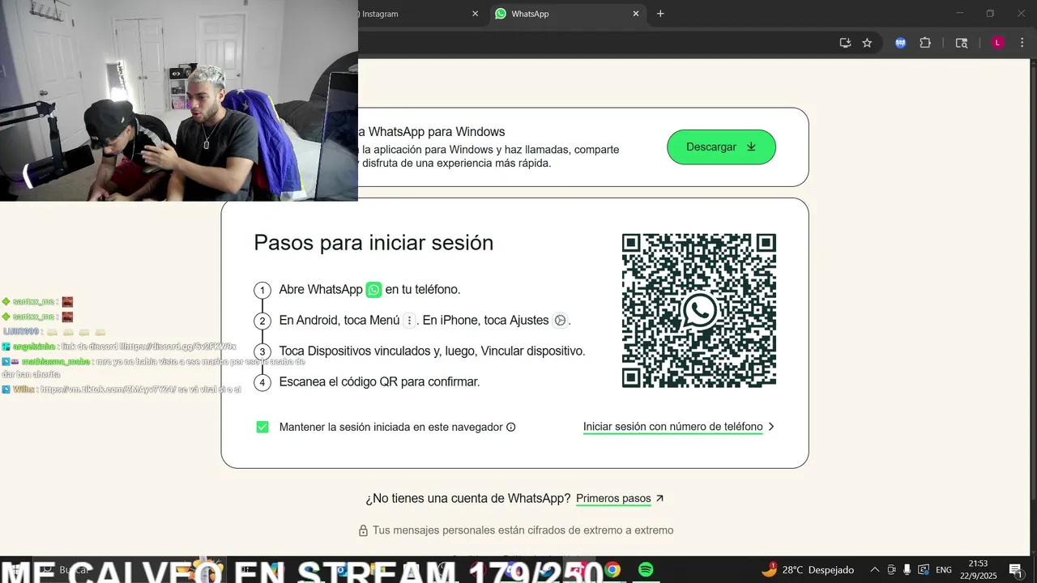Screen dimensions: 1037x583
Task: Open the Chrome profile avatar L
Action: (x=998, y=43)
